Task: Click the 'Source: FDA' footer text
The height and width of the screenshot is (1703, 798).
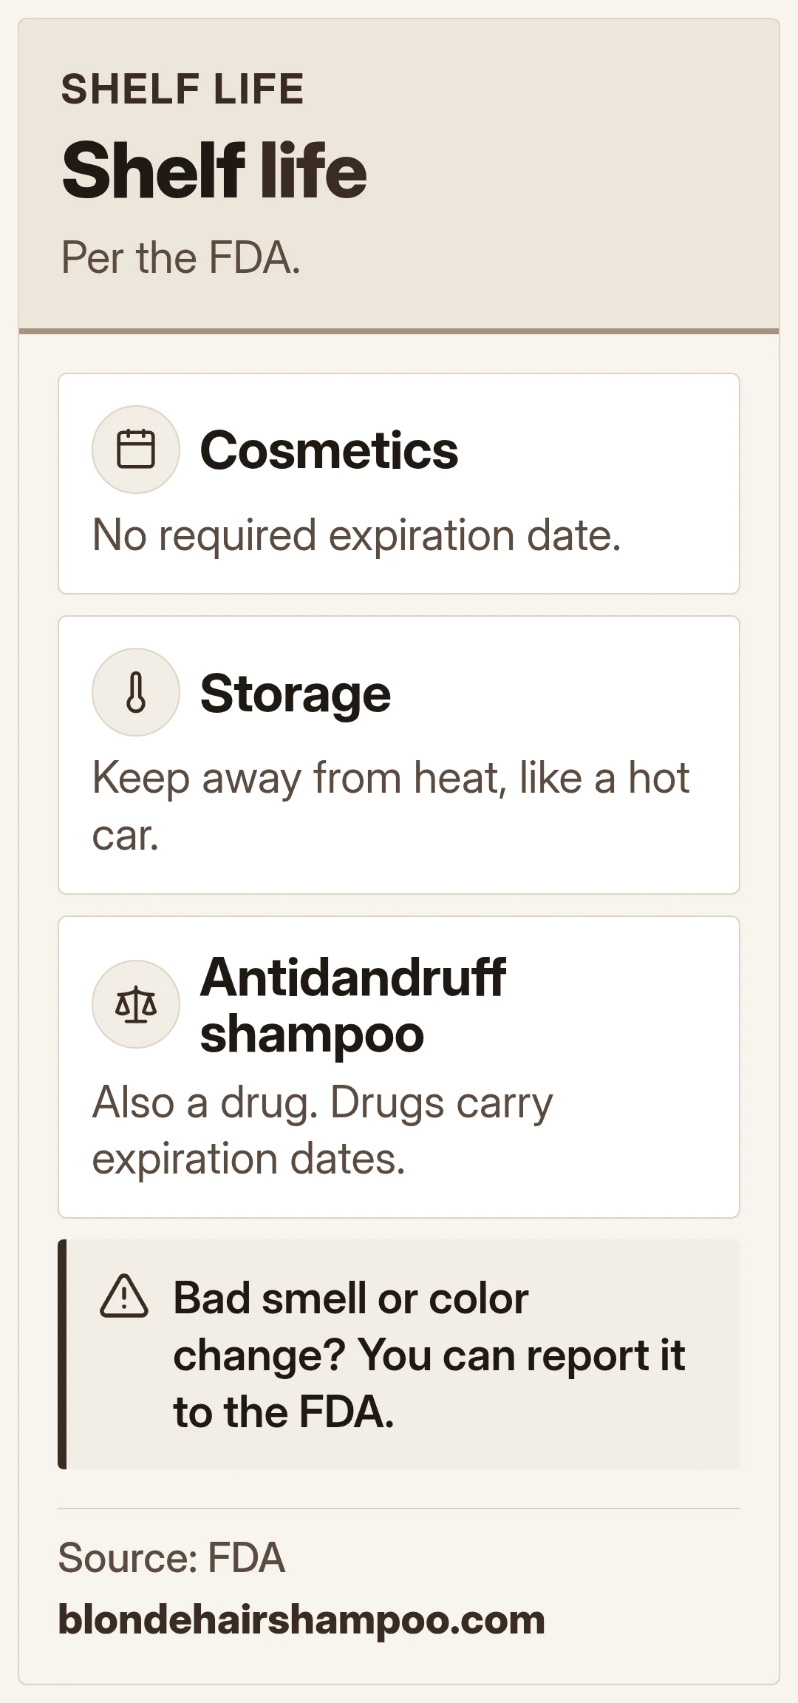Action: pos(171,1557)
